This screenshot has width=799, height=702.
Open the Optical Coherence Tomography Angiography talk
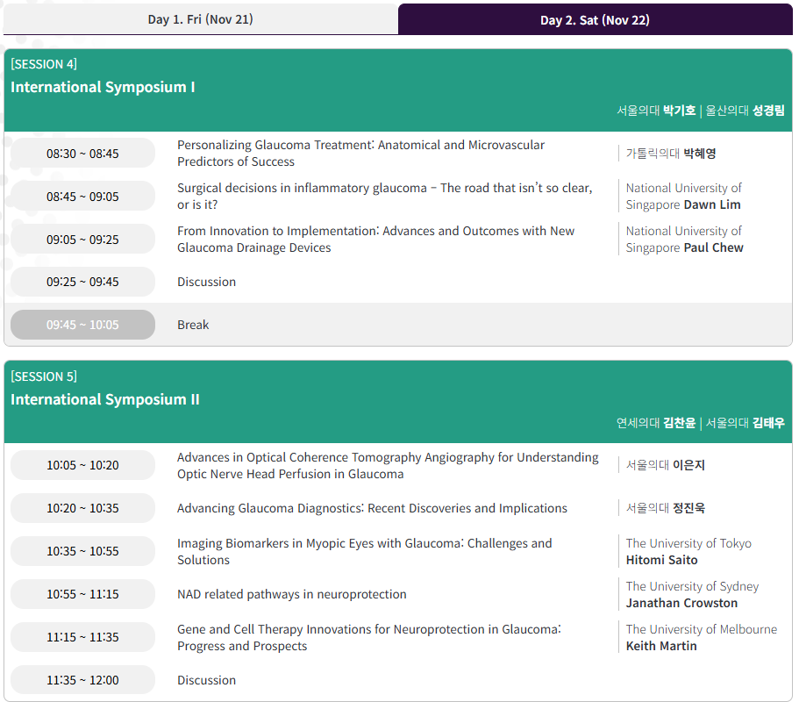[388, 466]
